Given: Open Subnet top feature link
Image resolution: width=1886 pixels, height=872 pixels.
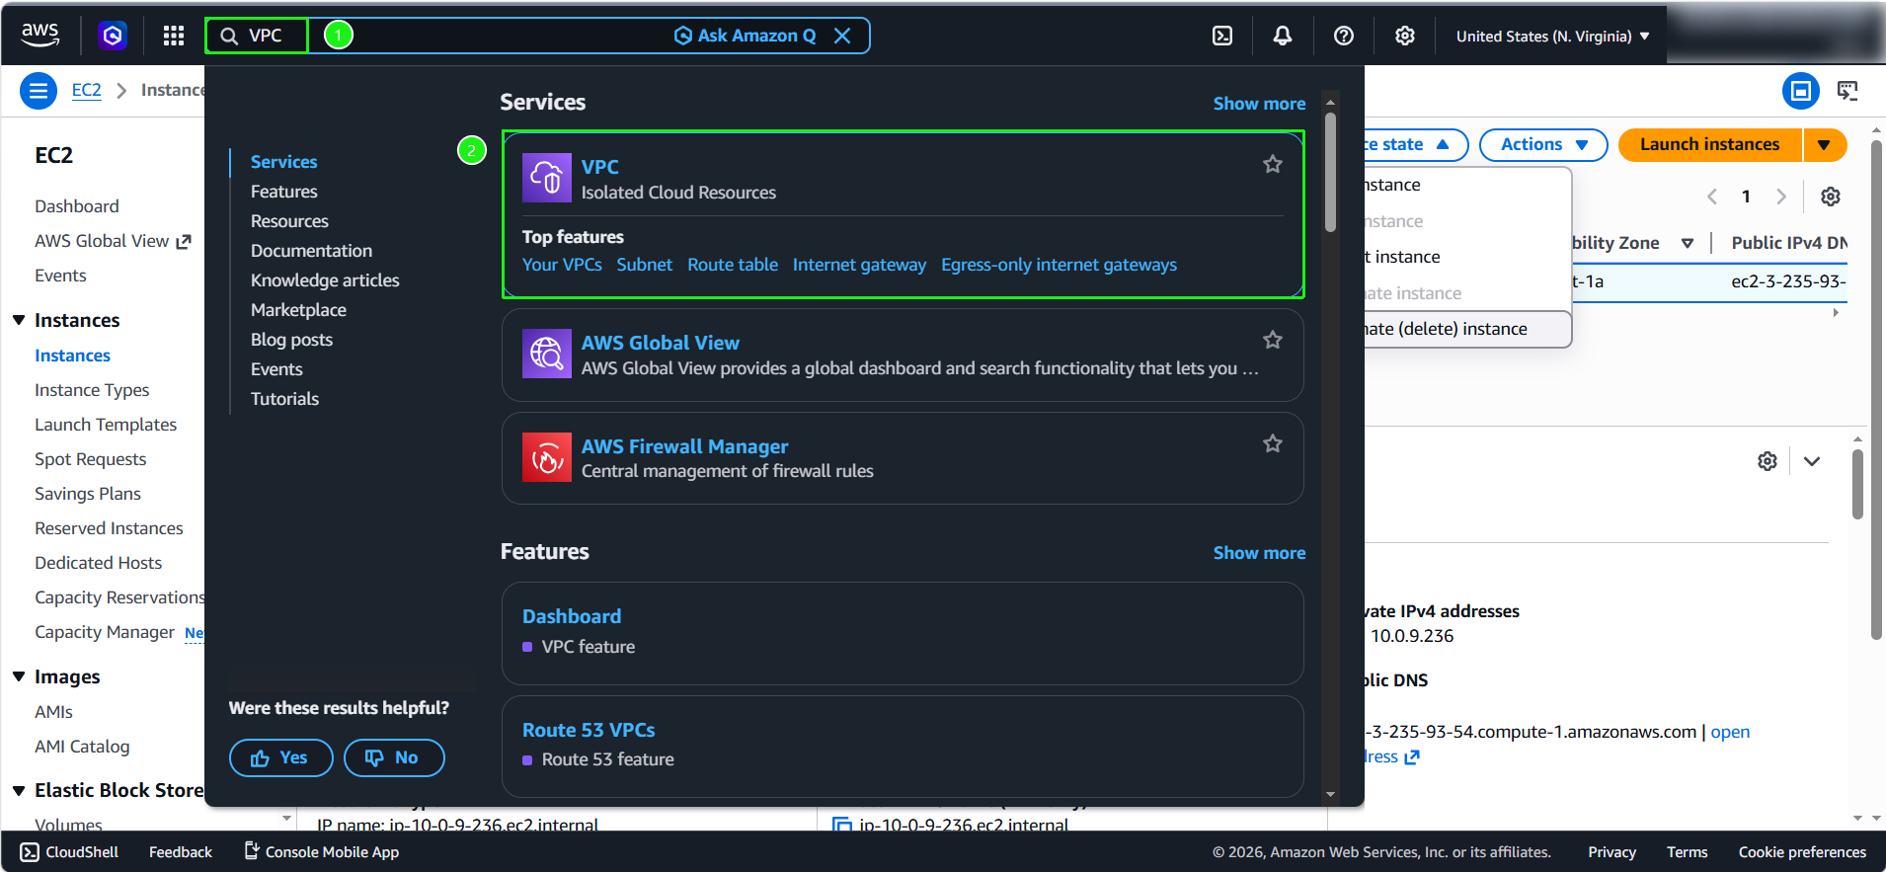Looking at the screenshot, I should coord(644,265).
